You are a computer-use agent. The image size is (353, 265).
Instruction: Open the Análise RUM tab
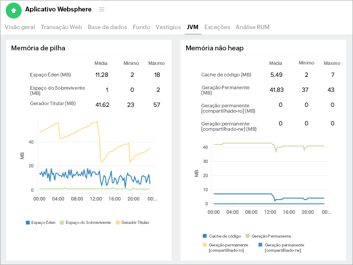252,27
